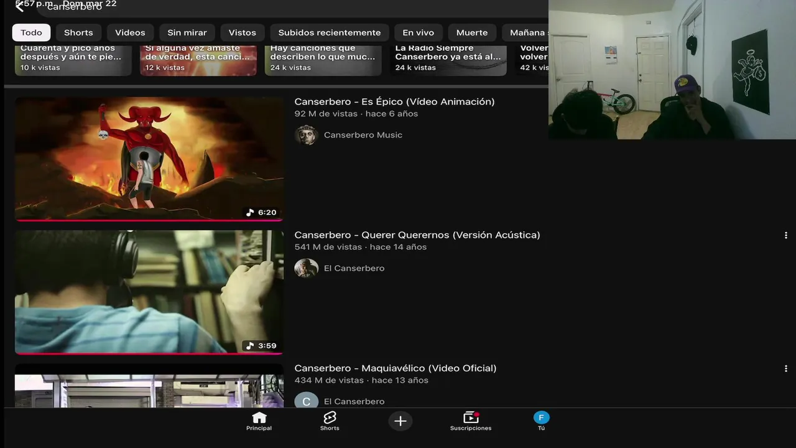Open the Canserbero Music channel name
Viewport: 796px width, 448px height.
pyautogui.click(x=363, y=135)
